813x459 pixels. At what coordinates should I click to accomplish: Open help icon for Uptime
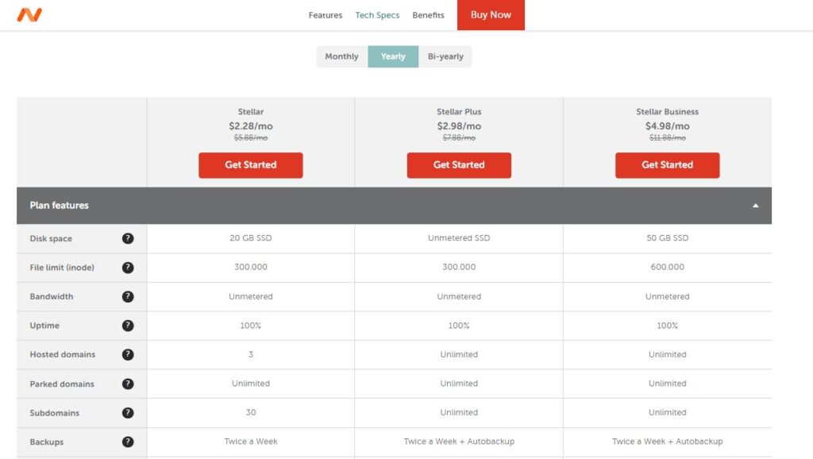(x=128, y=326)
